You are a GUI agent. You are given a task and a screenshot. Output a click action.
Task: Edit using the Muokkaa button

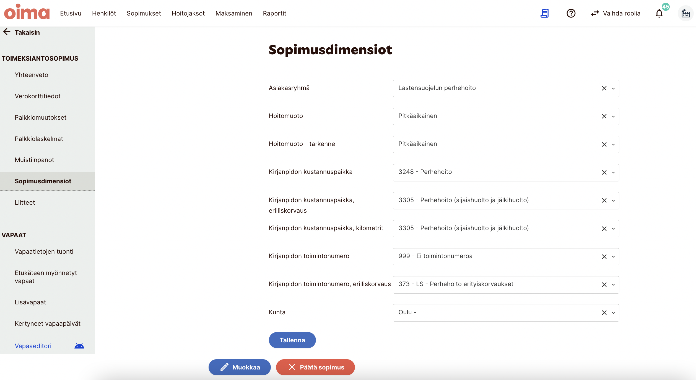(x=240, y=367)
